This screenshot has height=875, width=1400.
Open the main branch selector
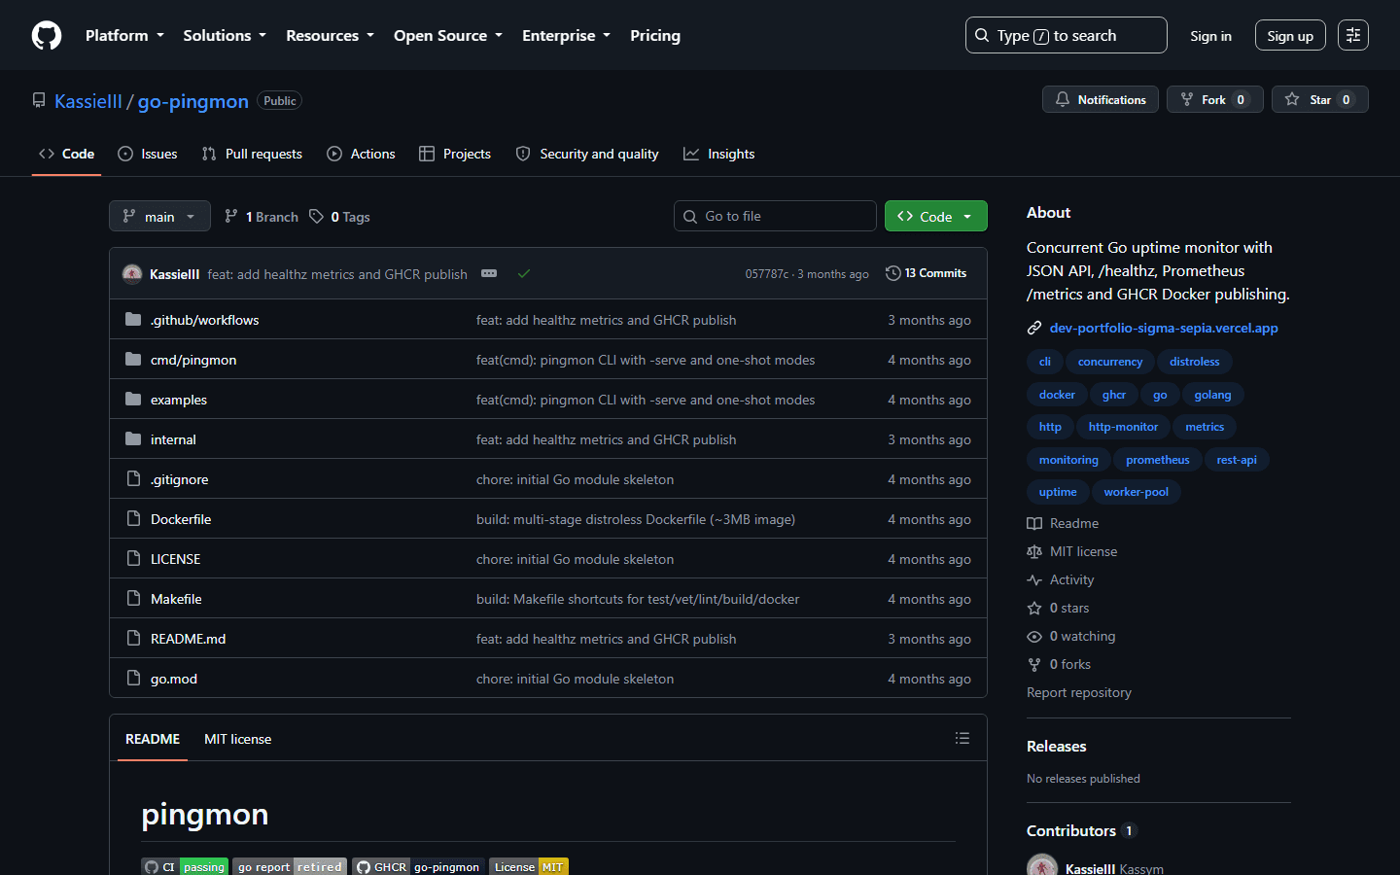tap(159, 216)
